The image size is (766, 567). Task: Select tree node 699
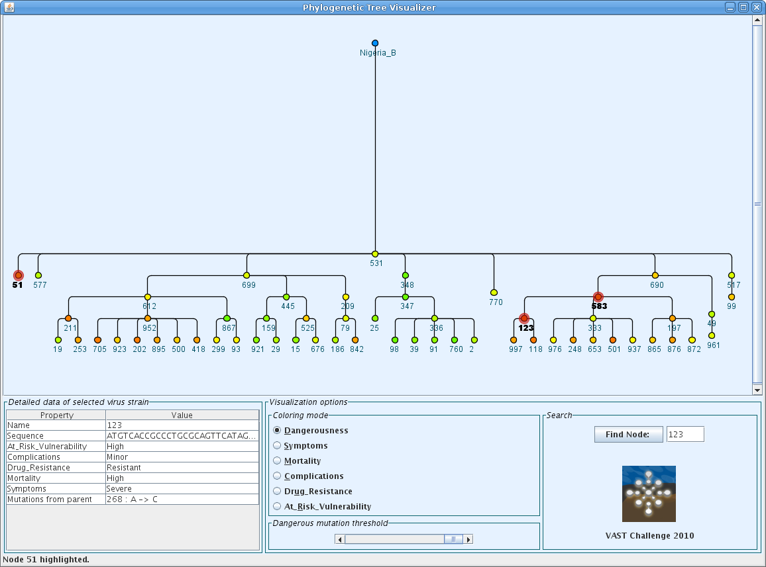tap(246, 276)
